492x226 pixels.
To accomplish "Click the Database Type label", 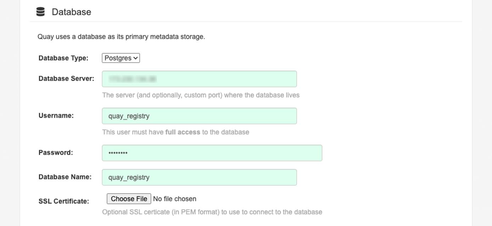I will point(63,58).
